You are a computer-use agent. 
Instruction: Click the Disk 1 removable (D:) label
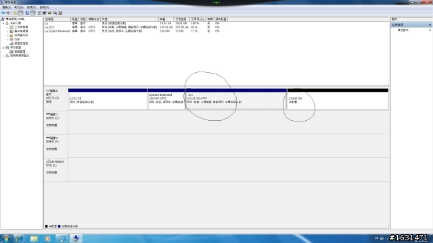[x=55, y=122]
